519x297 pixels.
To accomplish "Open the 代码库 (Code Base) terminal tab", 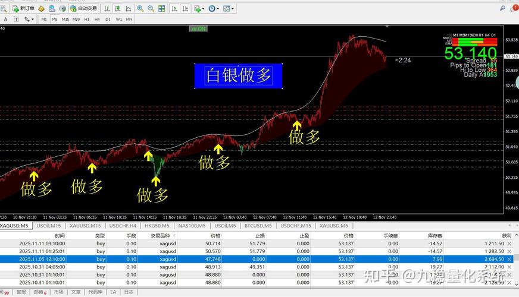I will 95,292.
